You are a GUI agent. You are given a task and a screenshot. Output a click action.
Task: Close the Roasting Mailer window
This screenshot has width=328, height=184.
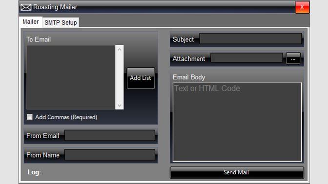[302, 7]
